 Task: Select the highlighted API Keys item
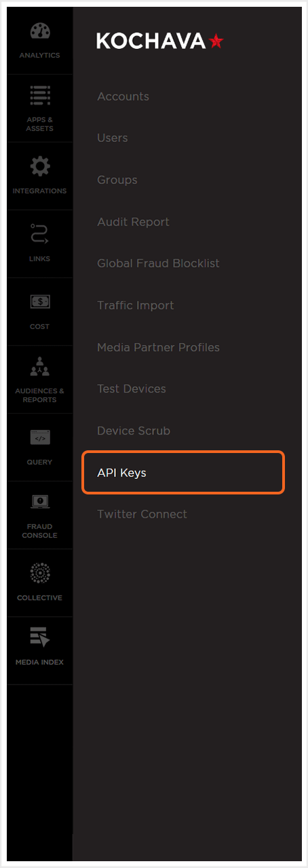tap(183, 473)
